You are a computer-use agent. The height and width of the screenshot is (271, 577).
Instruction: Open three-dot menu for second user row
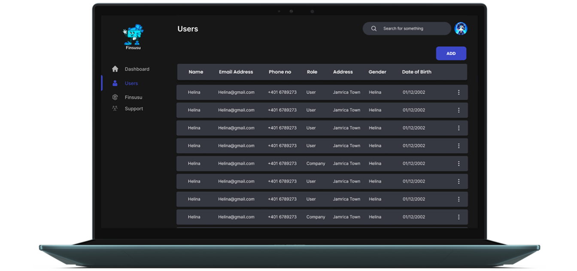point(459,110)
